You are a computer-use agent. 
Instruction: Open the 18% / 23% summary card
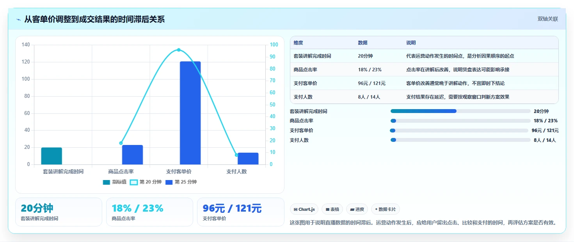pyautogui.click(x=149, y=212)
